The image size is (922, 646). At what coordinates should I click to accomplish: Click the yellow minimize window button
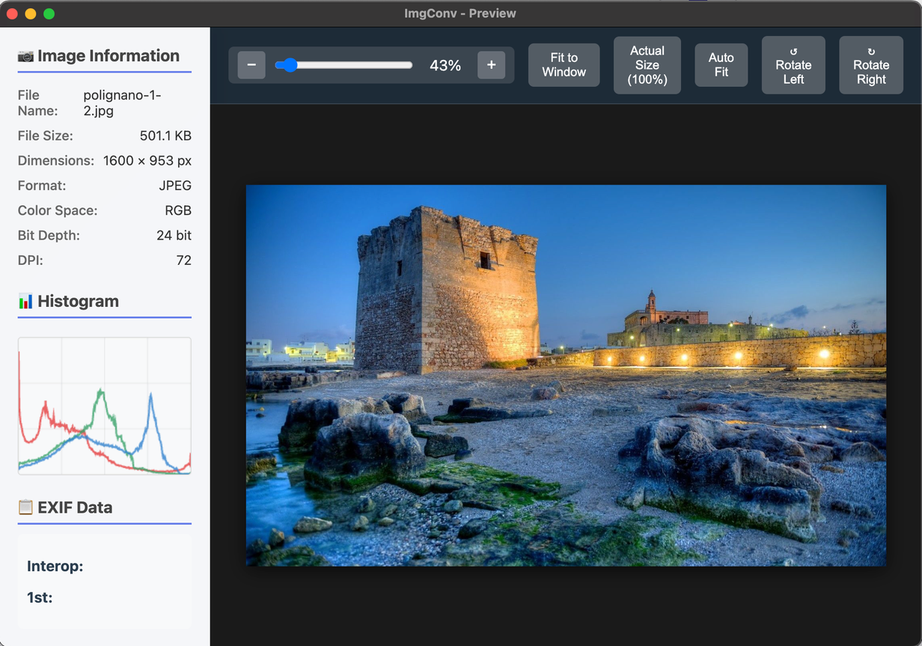click(31, 13)
